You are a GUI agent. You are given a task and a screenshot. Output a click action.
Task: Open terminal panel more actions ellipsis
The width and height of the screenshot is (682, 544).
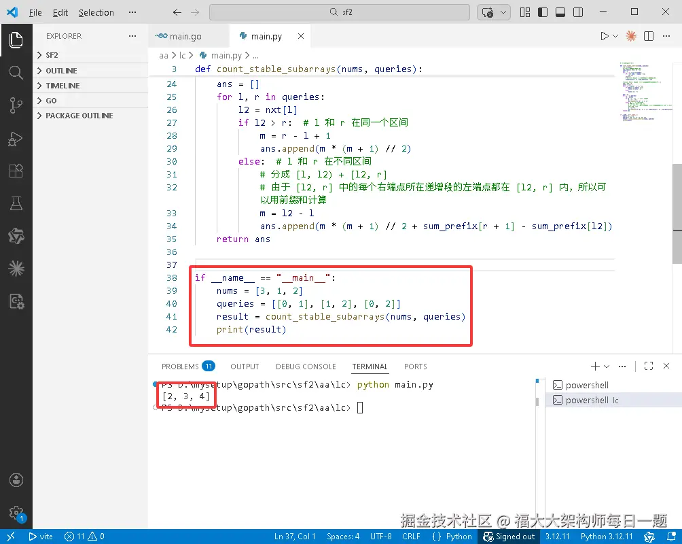622,367
